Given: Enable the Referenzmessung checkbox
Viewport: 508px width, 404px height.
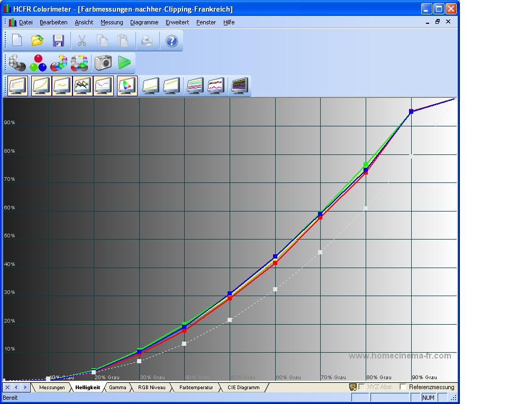Looking at the screenshot, I should tap(403, 387).
